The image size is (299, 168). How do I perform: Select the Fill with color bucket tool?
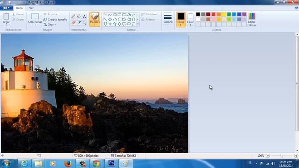[x=79, y=16]
